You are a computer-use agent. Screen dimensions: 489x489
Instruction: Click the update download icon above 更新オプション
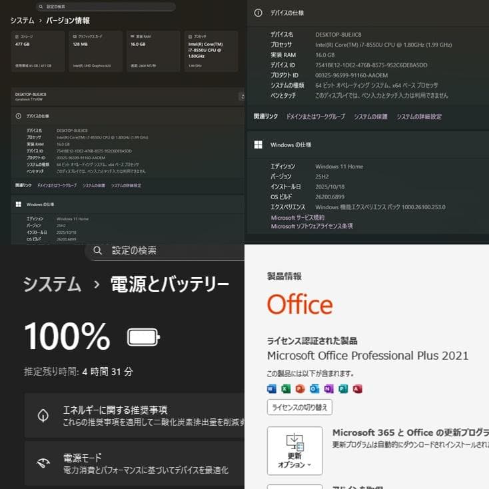pyautogui.click(x=294, y=442)
